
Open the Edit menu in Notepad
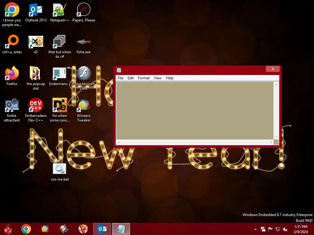click(131, 78)
